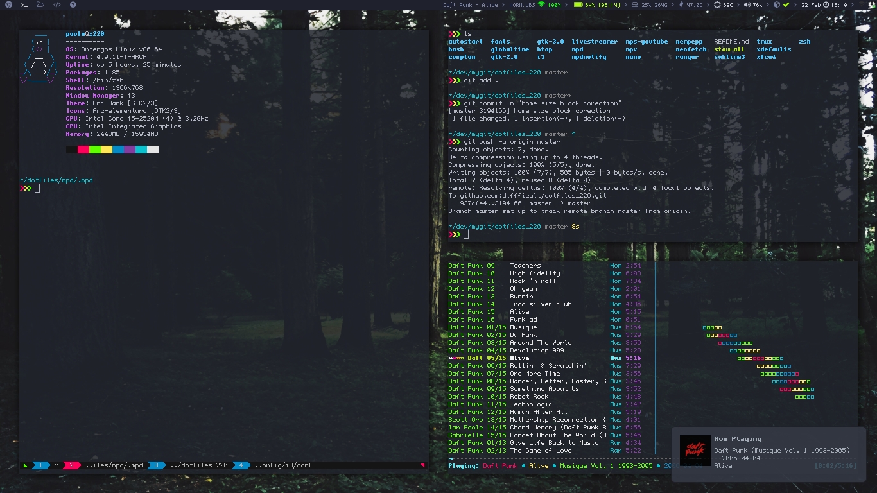The height and width of the screenshot is (493, 877).
Task: Click the ~/dotfiles/mpd/.mpd prompt path
Action: 56,180
